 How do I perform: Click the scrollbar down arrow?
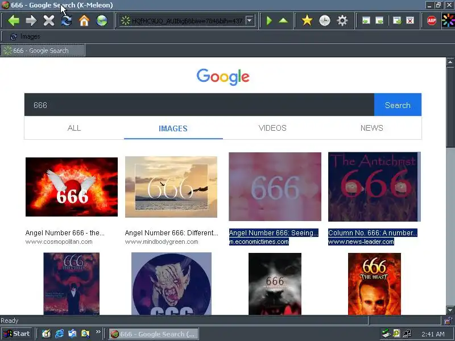tap(450, 310)
